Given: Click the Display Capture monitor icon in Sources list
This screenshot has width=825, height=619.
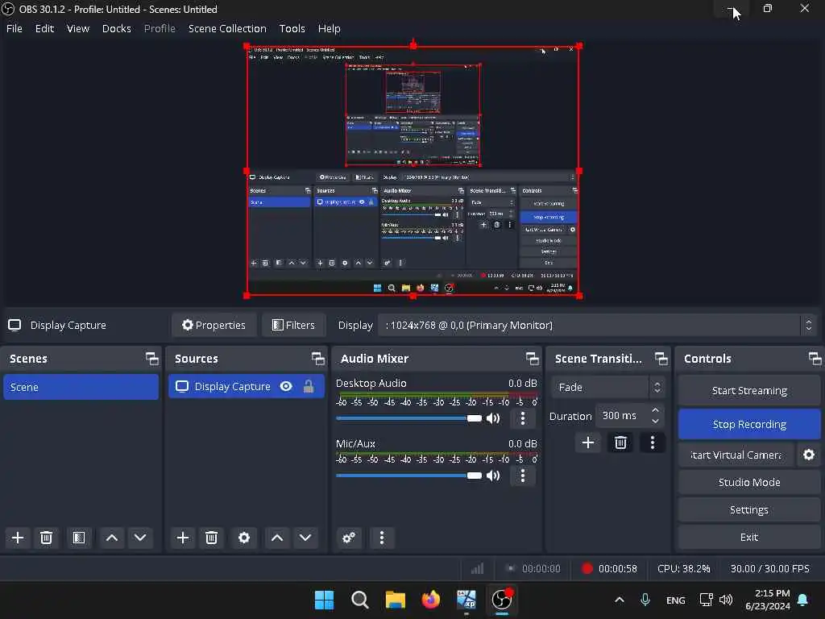Looking at the screenshot, I should [x=182, y=386].
